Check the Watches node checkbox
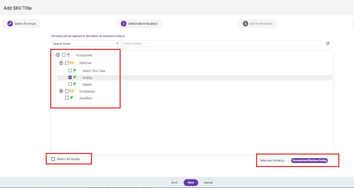 coord(67,63)
